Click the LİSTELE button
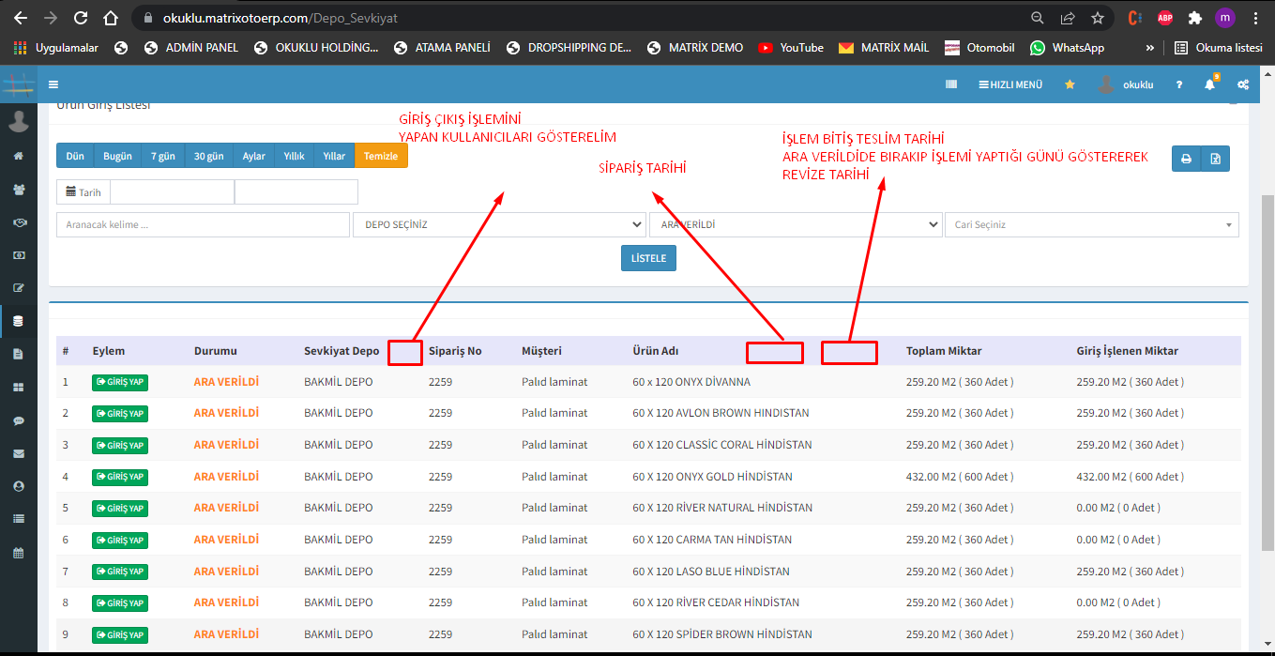This screenshot has height=656, width=1275. [x=648, y=258]
